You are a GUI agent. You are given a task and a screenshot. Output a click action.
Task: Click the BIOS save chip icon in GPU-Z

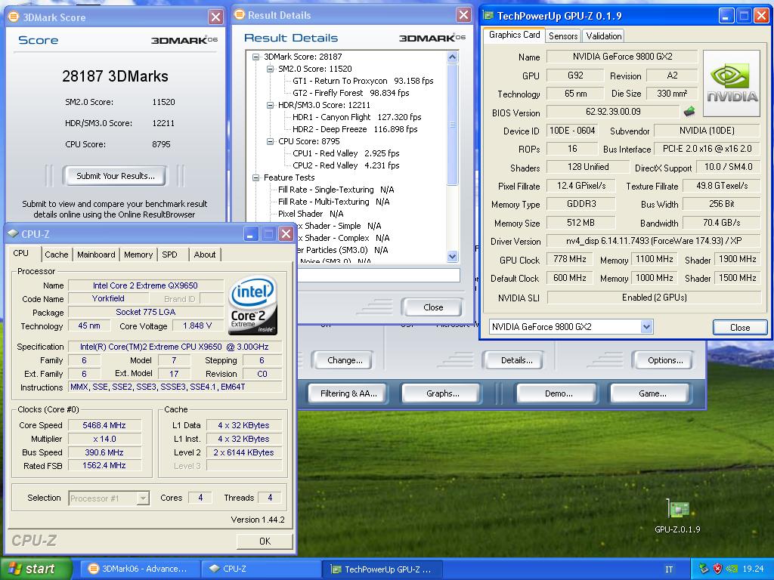tap(689, 112)
